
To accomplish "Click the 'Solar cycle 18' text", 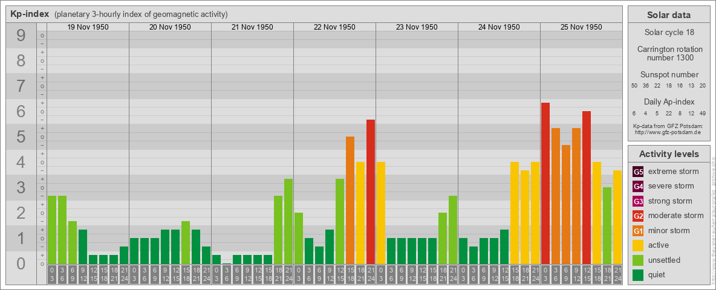I will (669, 33).
